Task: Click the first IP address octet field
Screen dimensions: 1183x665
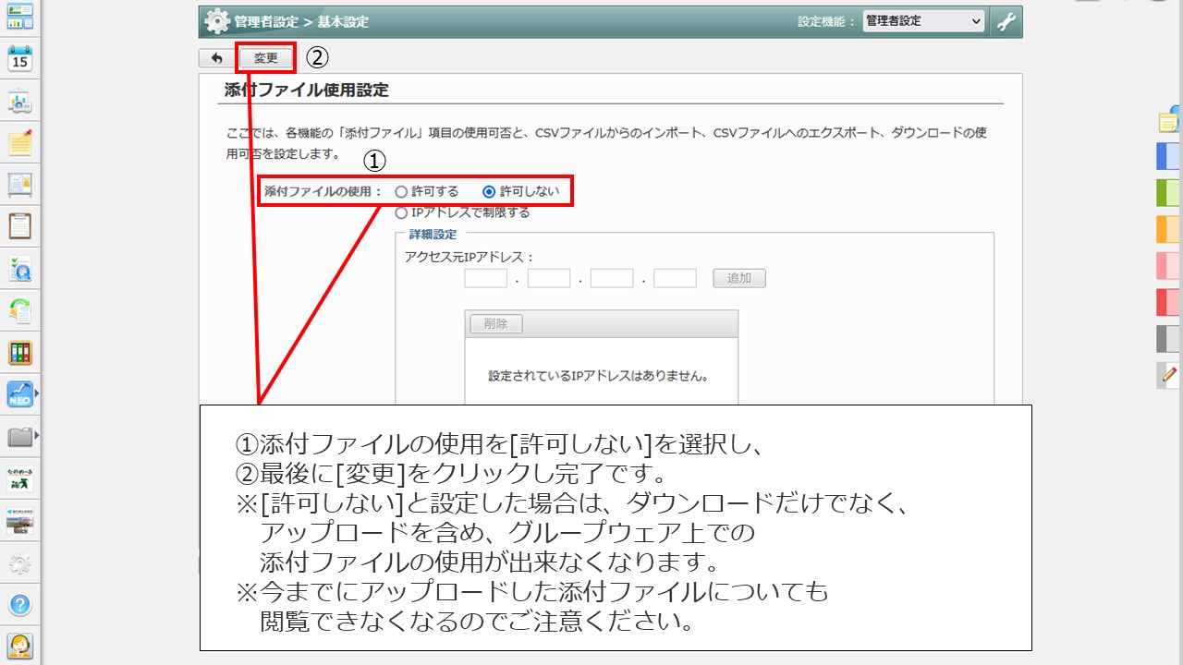Action: tap(486, 278)
